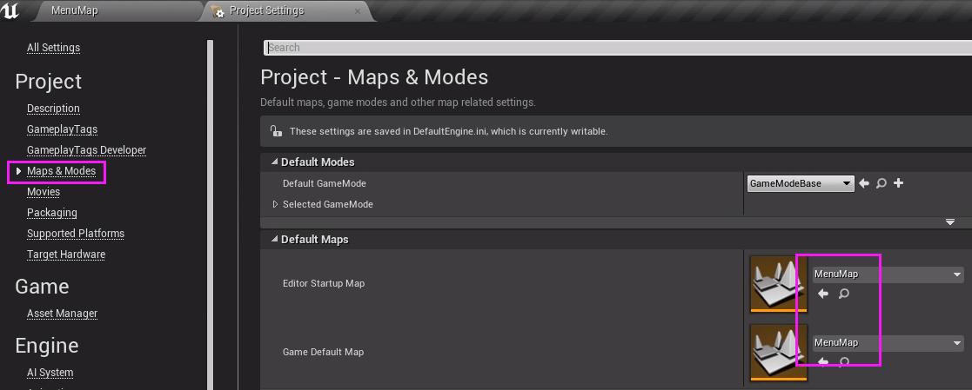
Task: Open the Packaging settings page
Action: point(52,212)
